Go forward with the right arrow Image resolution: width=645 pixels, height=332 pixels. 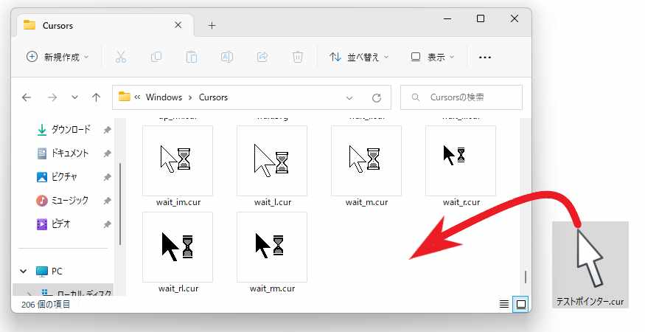52,97
